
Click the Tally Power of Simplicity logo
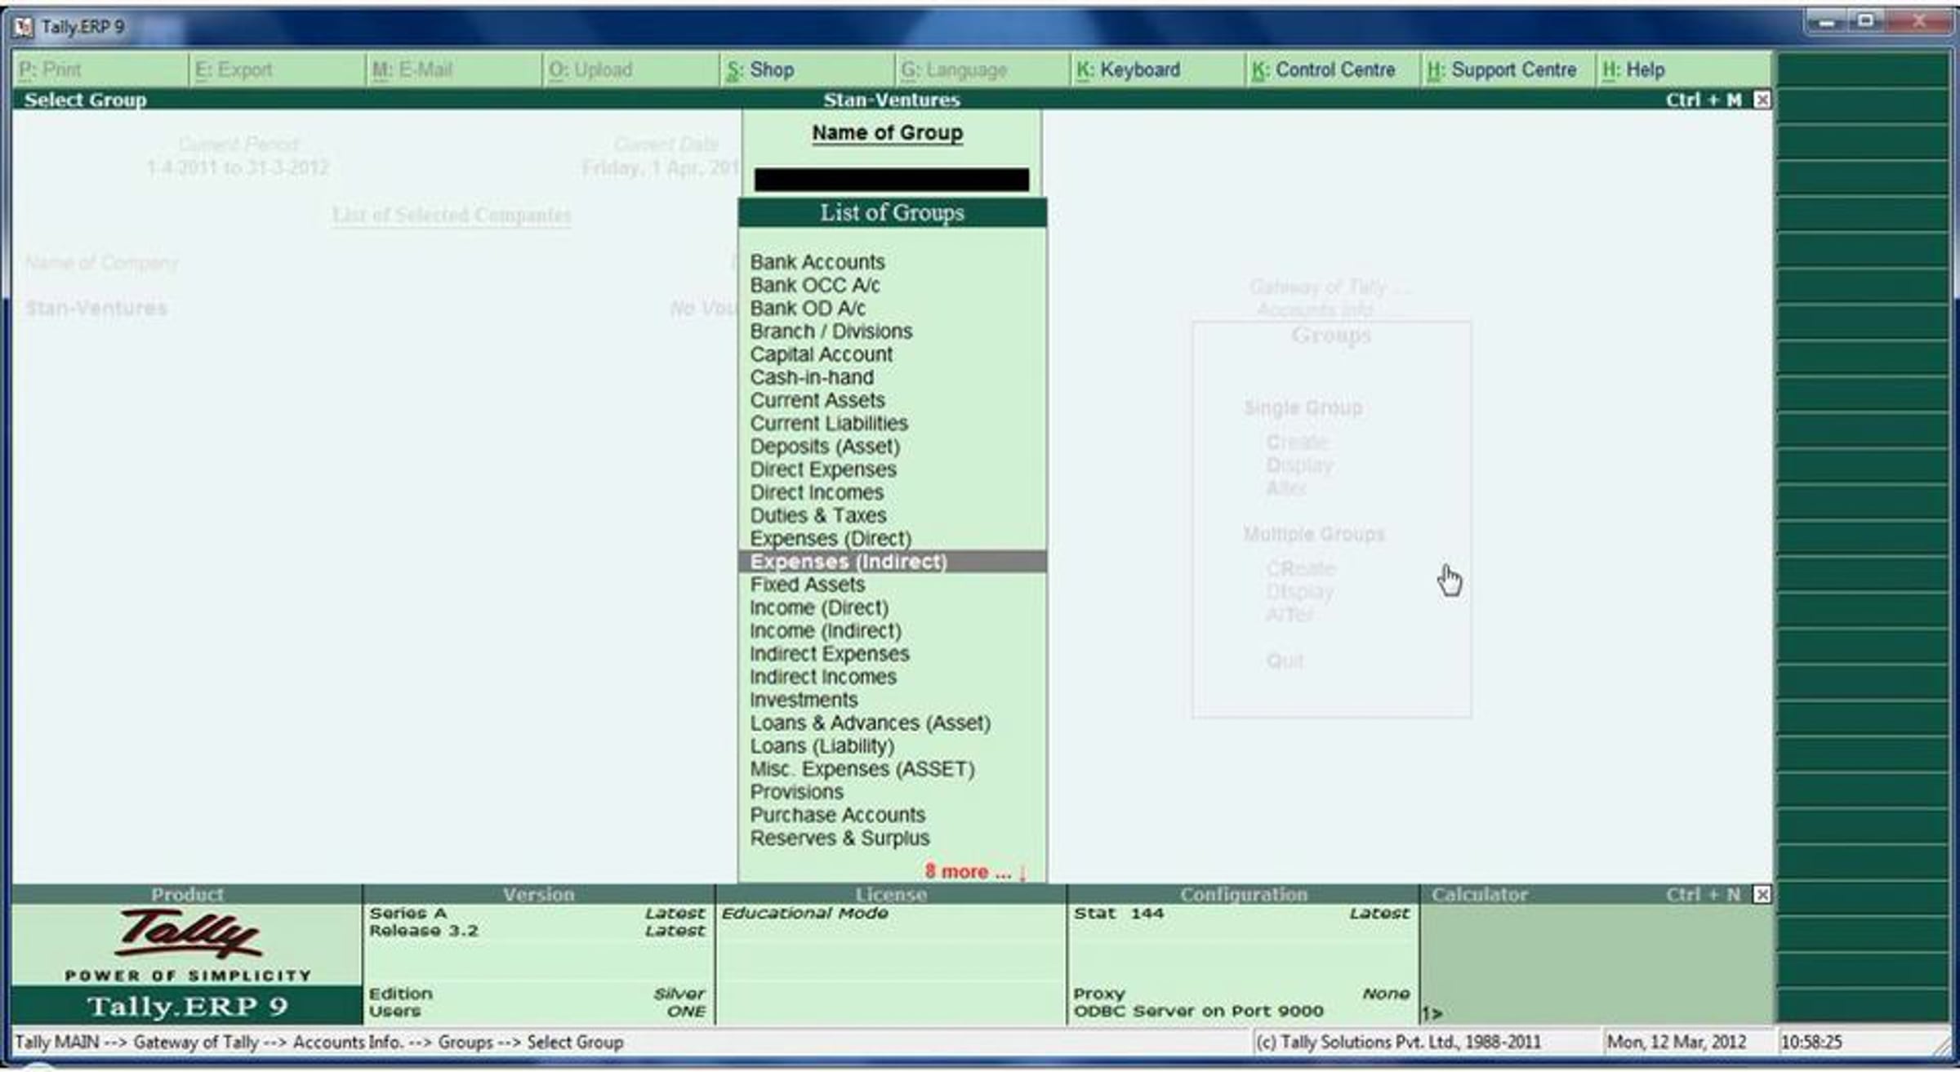coord(188,945)
